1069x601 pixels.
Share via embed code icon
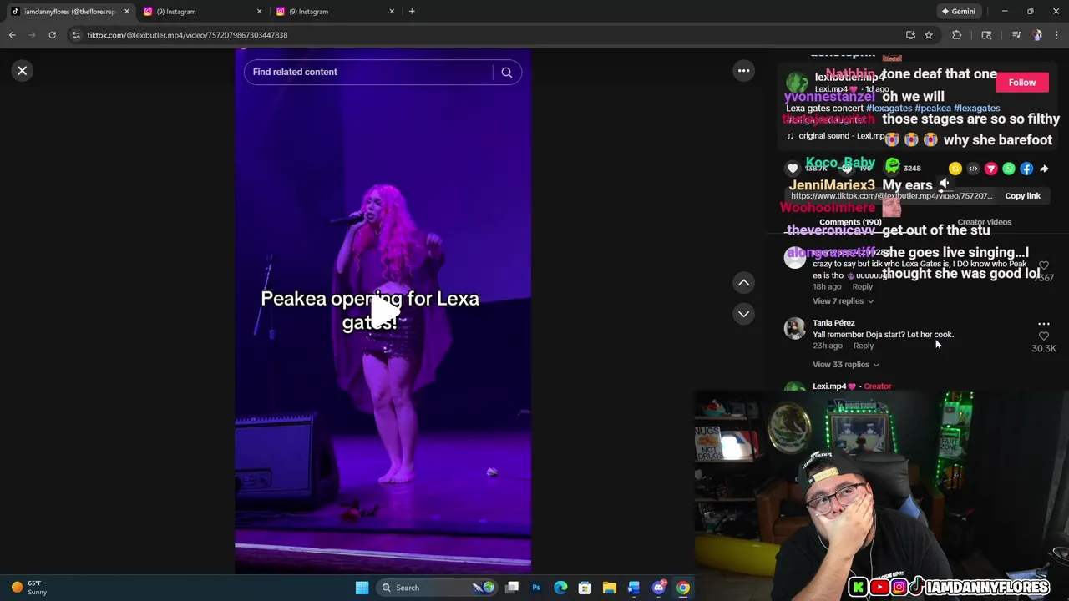click(973, 169)
